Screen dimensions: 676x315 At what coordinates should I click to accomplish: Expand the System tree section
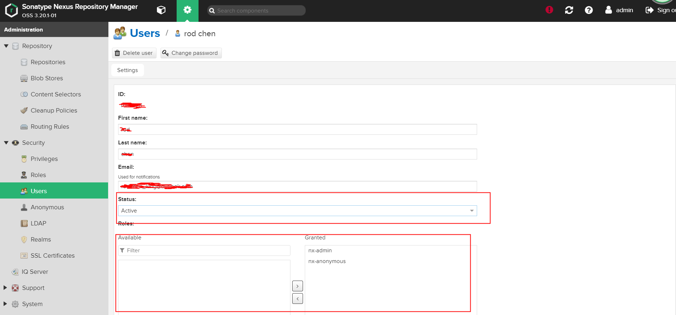pyautogui.click(x=5, y=304)
